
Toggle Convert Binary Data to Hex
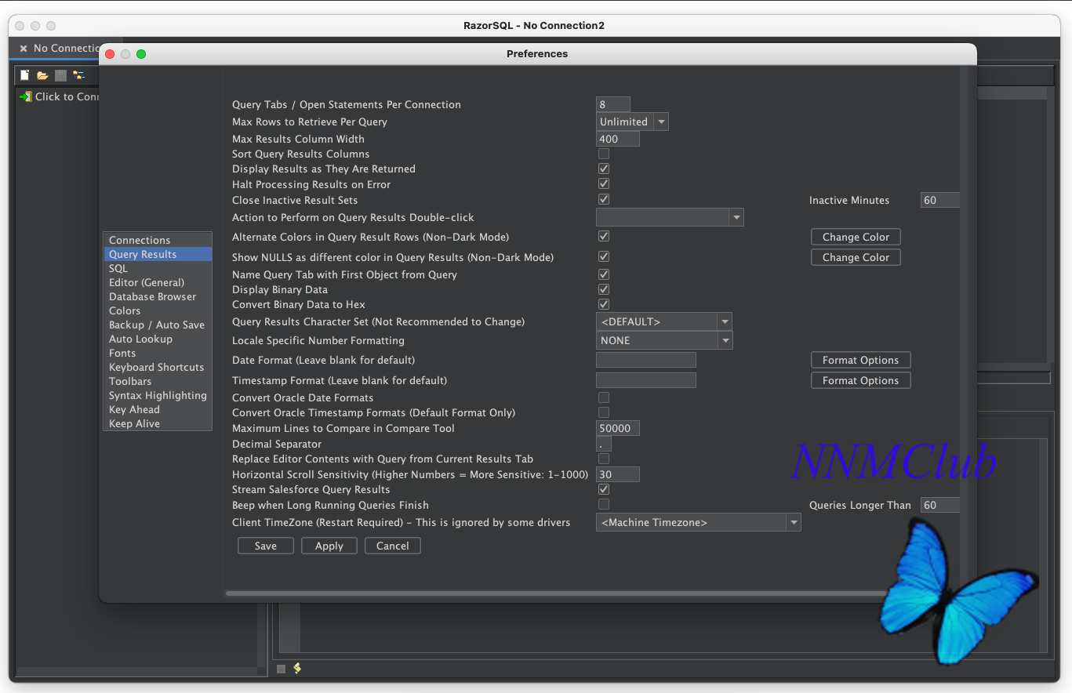pos(604,304)
